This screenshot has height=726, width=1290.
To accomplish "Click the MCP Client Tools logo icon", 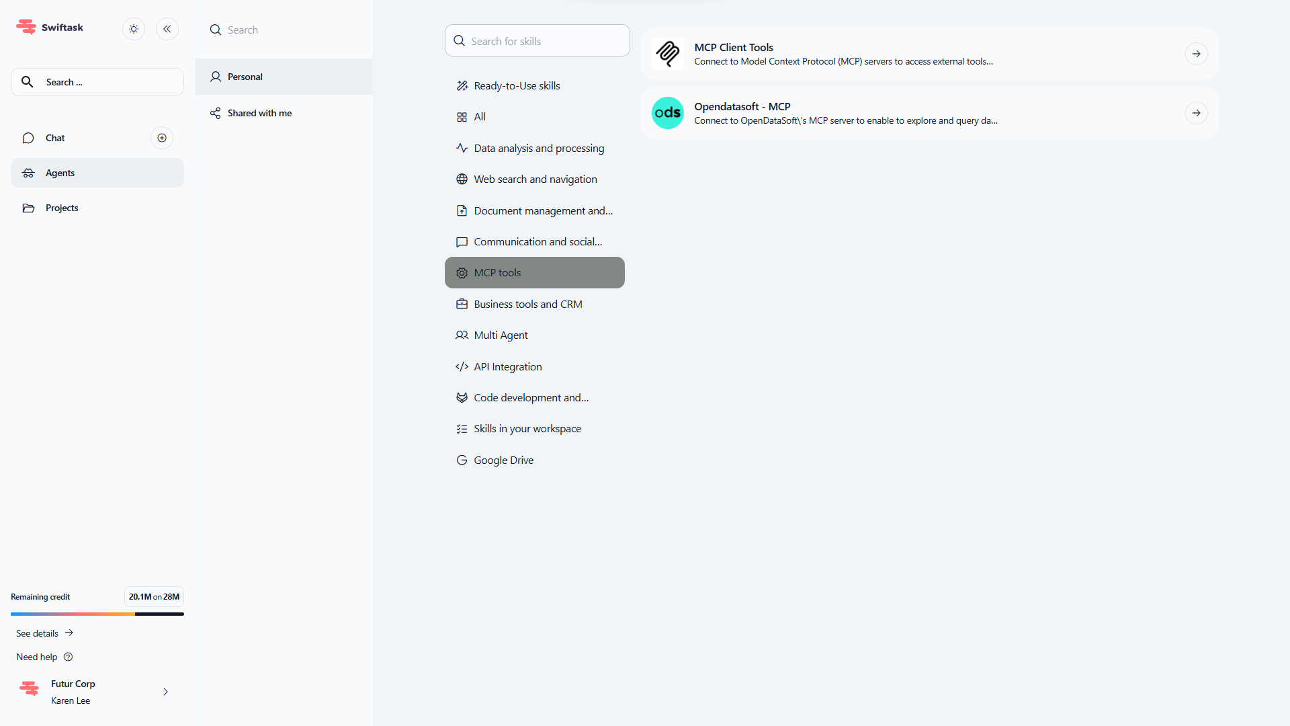I will (667, 54).
